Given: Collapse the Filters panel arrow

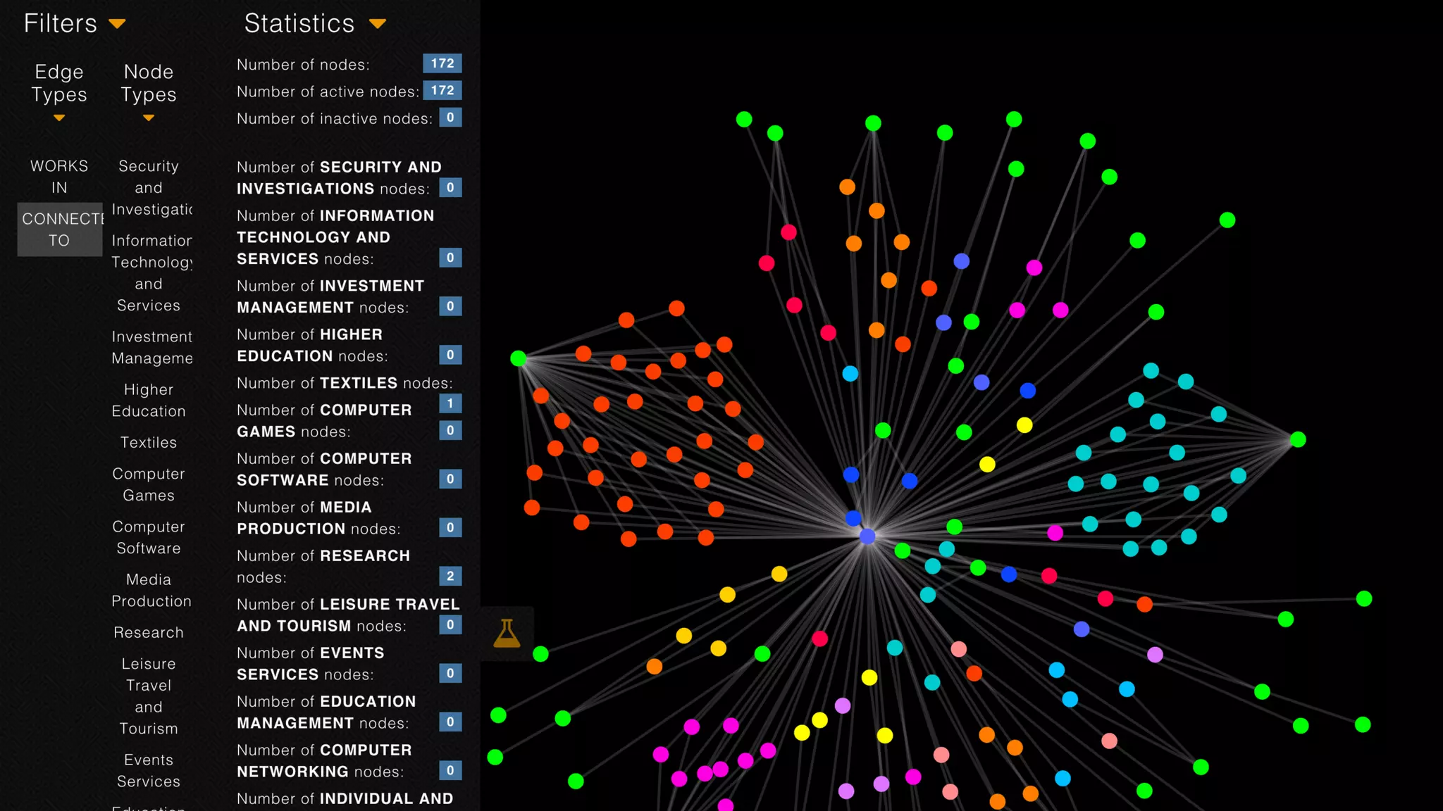Looking at the screenshot, I should click(118, 24).
